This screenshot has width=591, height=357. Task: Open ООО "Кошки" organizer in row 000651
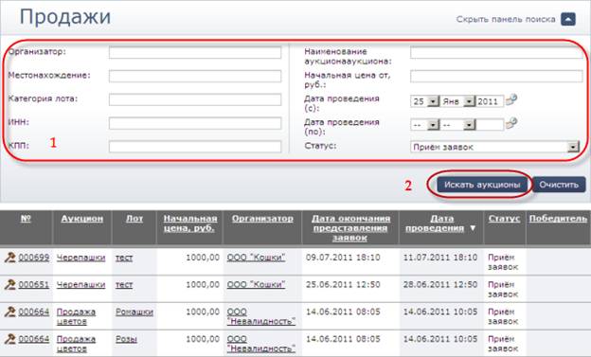256,285
